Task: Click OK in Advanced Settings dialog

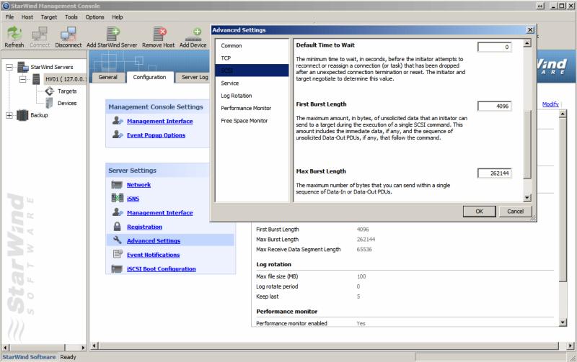Action: [x=479, y=211]
